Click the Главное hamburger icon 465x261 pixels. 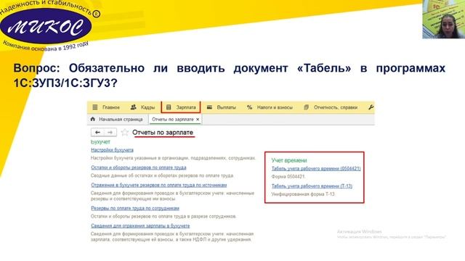pos(95,107)
